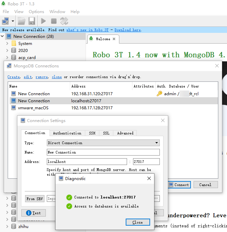Click the green check beside Connected to localhost

(x=69, y=197)
